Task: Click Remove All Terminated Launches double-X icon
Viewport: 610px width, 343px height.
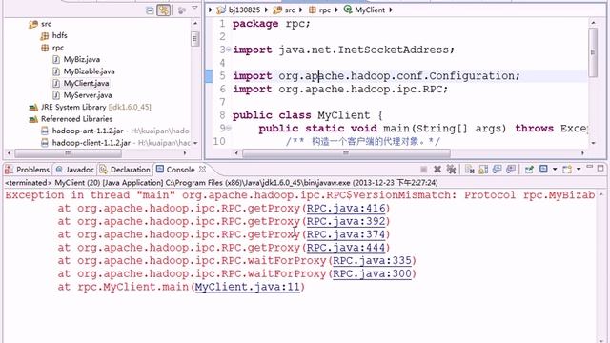Action: (x=451, y=170)
